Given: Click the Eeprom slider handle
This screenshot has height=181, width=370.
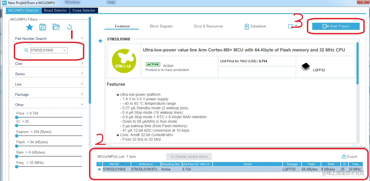Looking at the screenshot, I should (17, 136).
